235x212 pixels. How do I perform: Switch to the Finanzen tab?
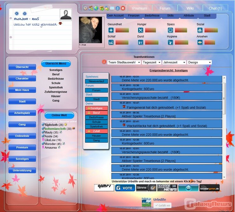pos(134,16)
